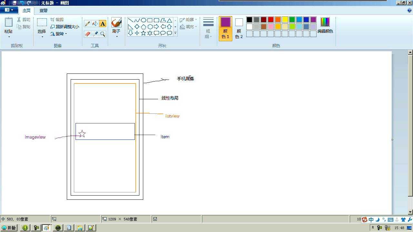
Task: Click the vertical scrollbar up arrow
Action: click(x=410, y=52)
